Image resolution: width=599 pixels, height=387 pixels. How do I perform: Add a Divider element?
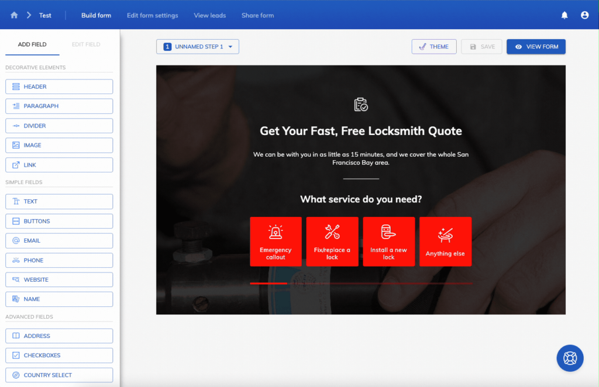click(x=59, y=126)
